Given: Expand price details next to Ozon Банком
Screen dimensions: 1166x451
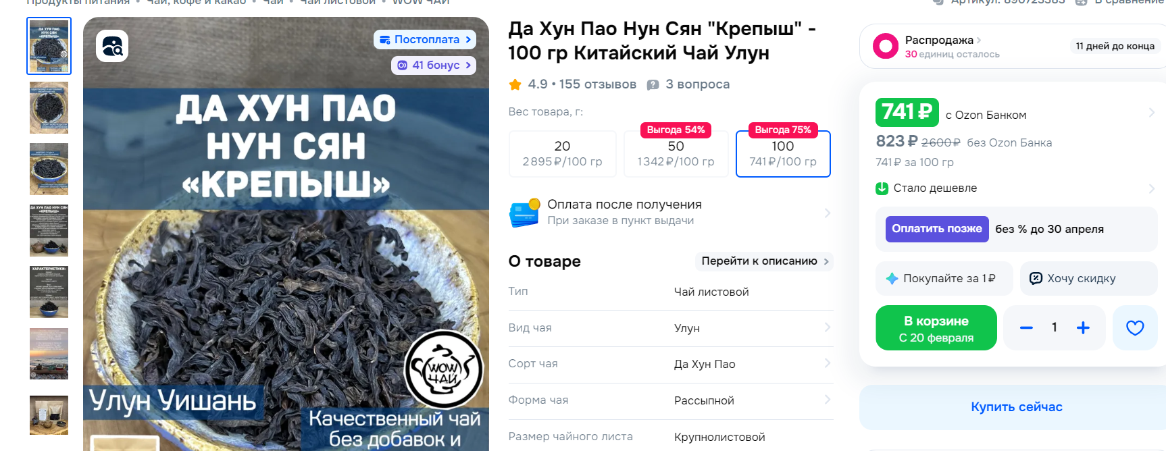Looking at the screenshot, I should 1151,112.
